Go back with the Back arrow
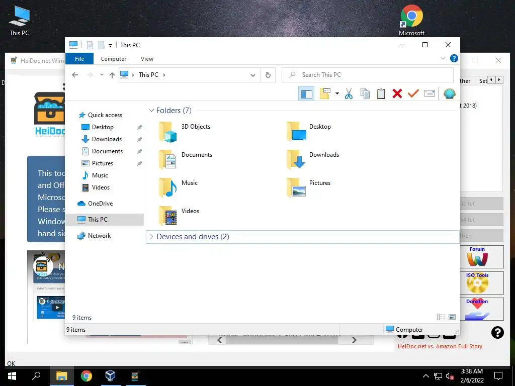 [75, 75]
